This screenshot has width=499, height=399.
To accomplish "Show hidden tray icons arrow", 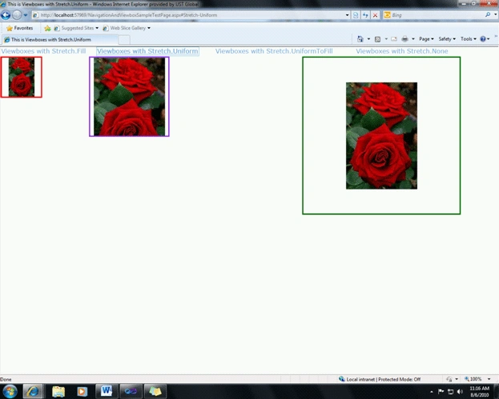I will pyautogui.click(x=432, y=392).
